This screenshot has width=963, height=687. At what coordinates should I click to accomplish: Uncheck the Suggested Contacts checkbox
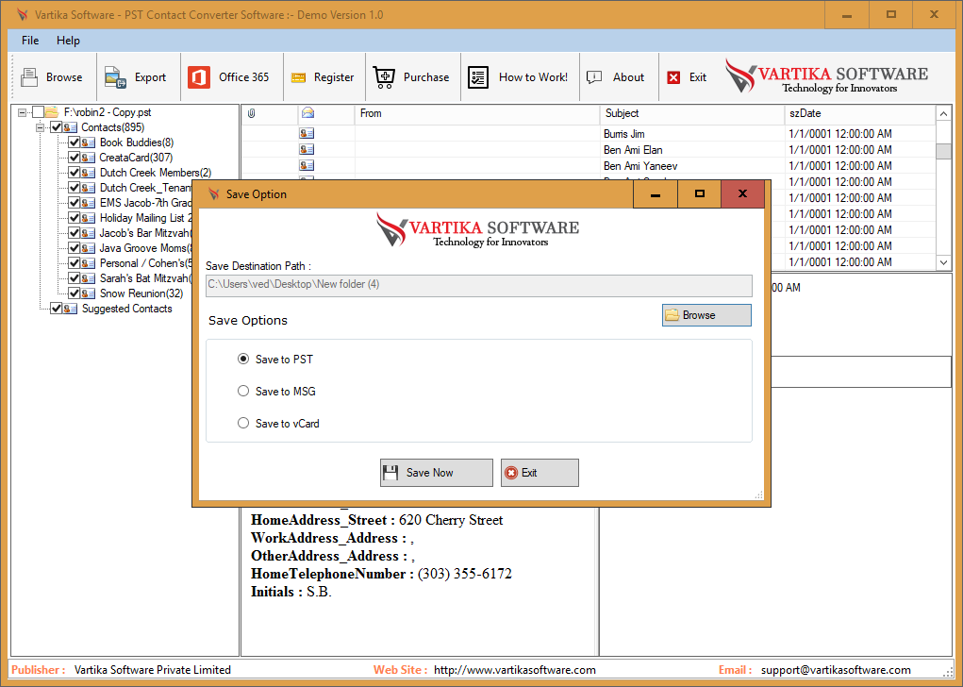(56, 309)
